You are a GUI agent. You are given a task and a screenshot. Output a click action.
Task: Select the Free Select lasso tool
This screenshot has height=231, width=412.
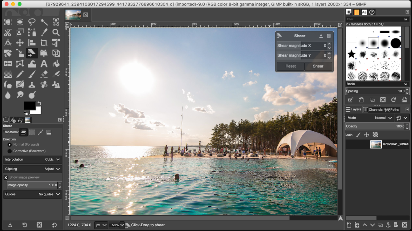tap(32, 22)
